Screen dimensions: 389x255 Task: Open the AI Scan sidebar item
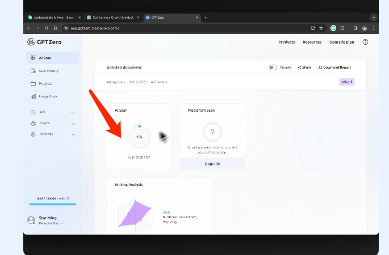click(x=53, y=58)
